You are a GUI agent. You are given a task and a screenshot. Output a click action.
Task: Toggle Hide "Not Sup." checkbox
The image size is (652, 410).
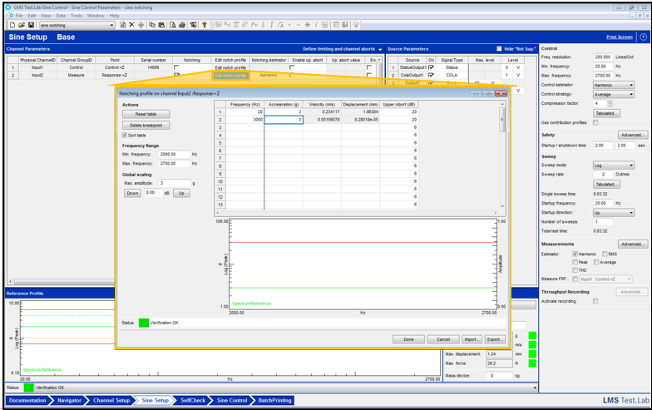(x=499, y=48)
